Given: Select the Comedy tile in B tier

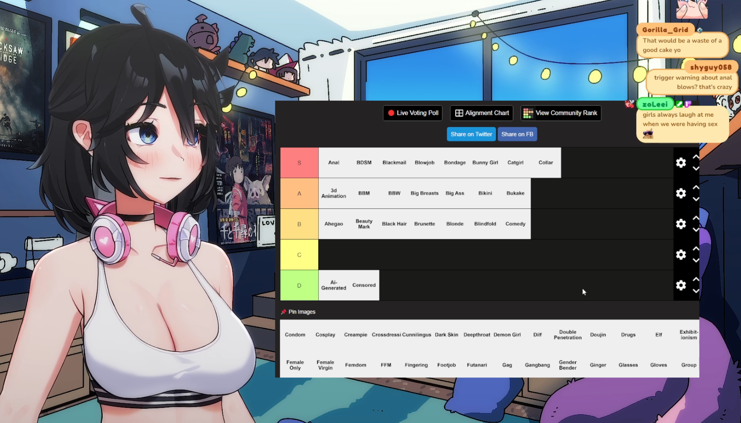Looking at the screenshot, I should point(515,224).
